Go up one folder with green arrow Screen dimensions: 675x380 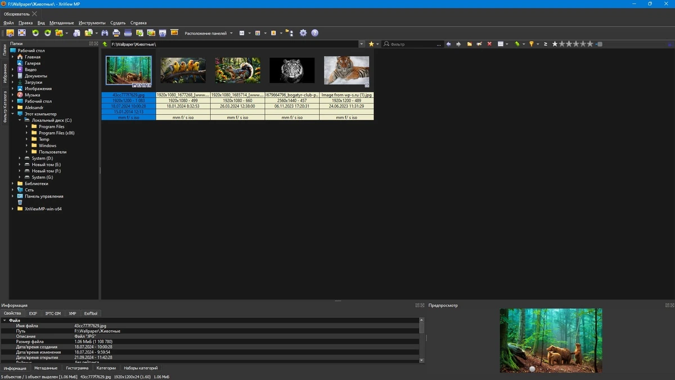point(105,44)
